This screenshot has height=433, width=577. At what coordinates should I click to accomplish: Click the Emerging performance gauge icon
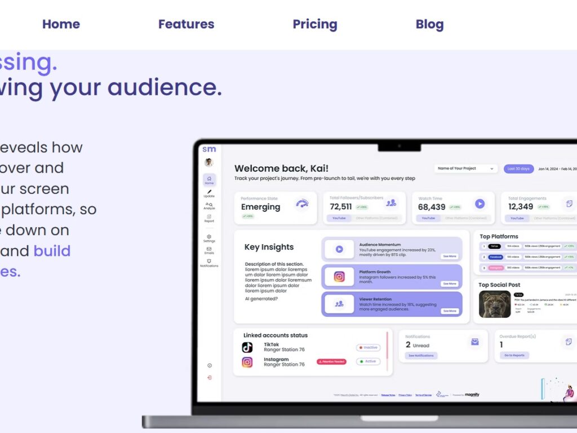coord(302,204)
